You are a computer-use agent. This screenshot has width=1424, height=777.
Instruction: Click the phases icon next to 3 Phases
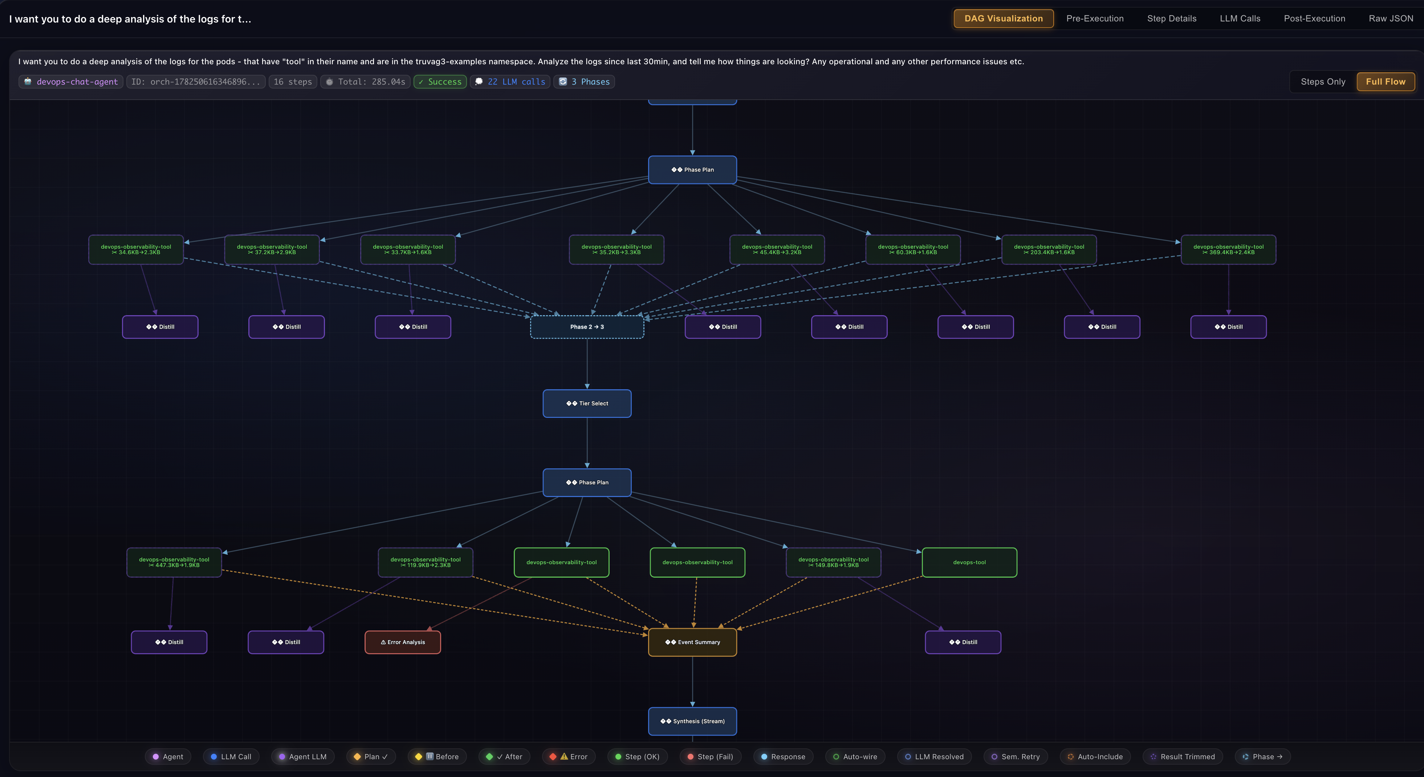563,81
